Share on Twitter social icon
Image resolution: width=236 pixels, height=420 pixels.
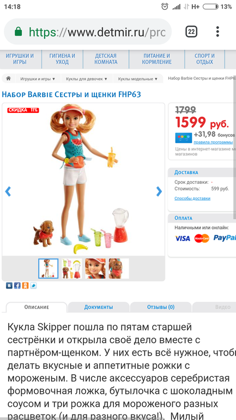[x=33, y=285]
